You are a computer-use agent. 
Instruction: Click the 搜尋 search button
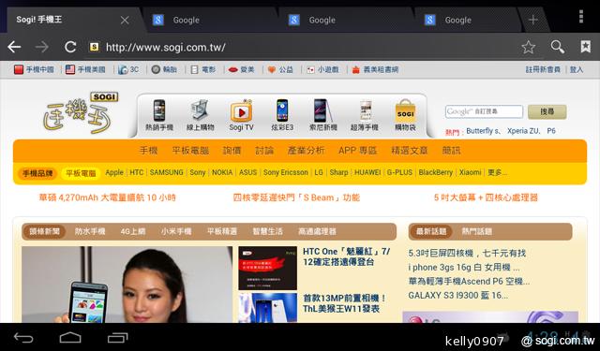547,111
